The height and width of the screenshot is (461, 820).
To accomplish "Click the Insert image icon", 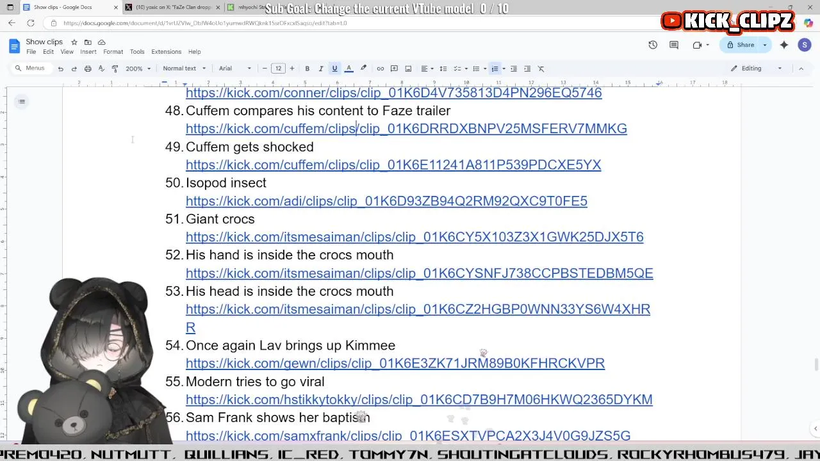I will [x=408, y=69].
